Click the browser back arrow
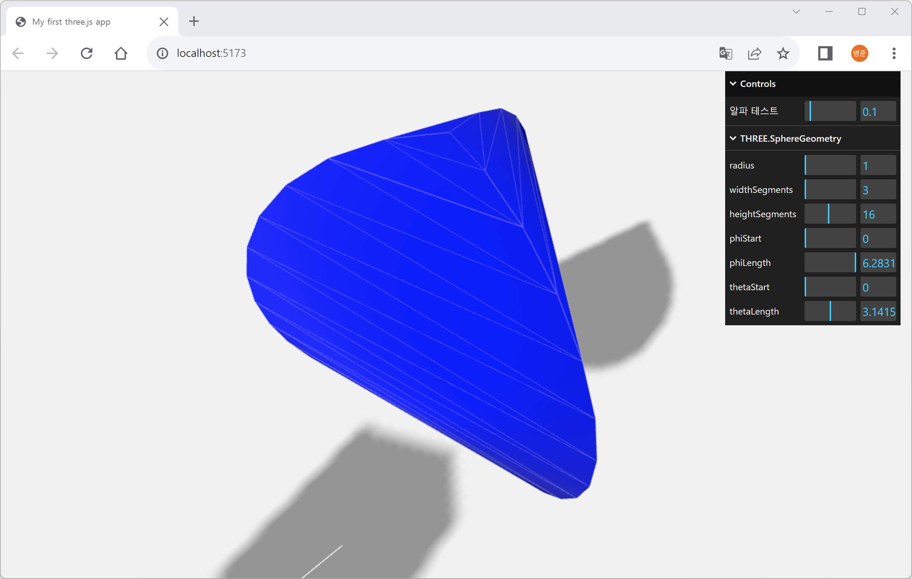Screen dimensions: 912x579 (x=18, y=53)
